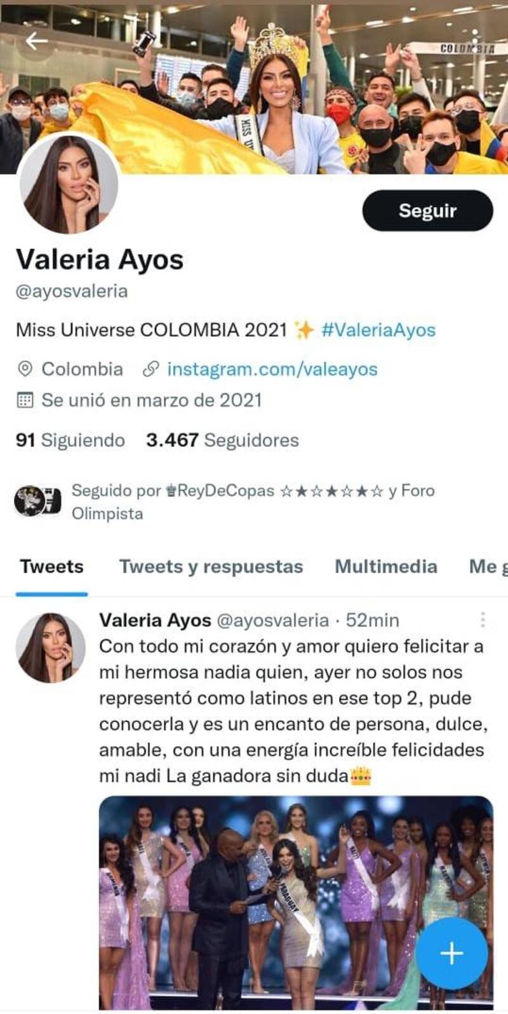Open the #ValeriaAyos hashtag link
508x1014 pixels.
coord(378,330)
